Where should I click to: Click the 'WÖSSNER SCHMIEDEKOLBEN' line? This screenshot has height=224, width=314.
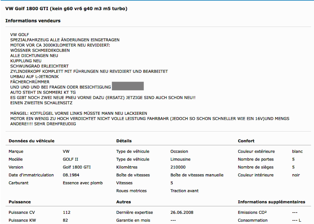click(x=40, y=51)
